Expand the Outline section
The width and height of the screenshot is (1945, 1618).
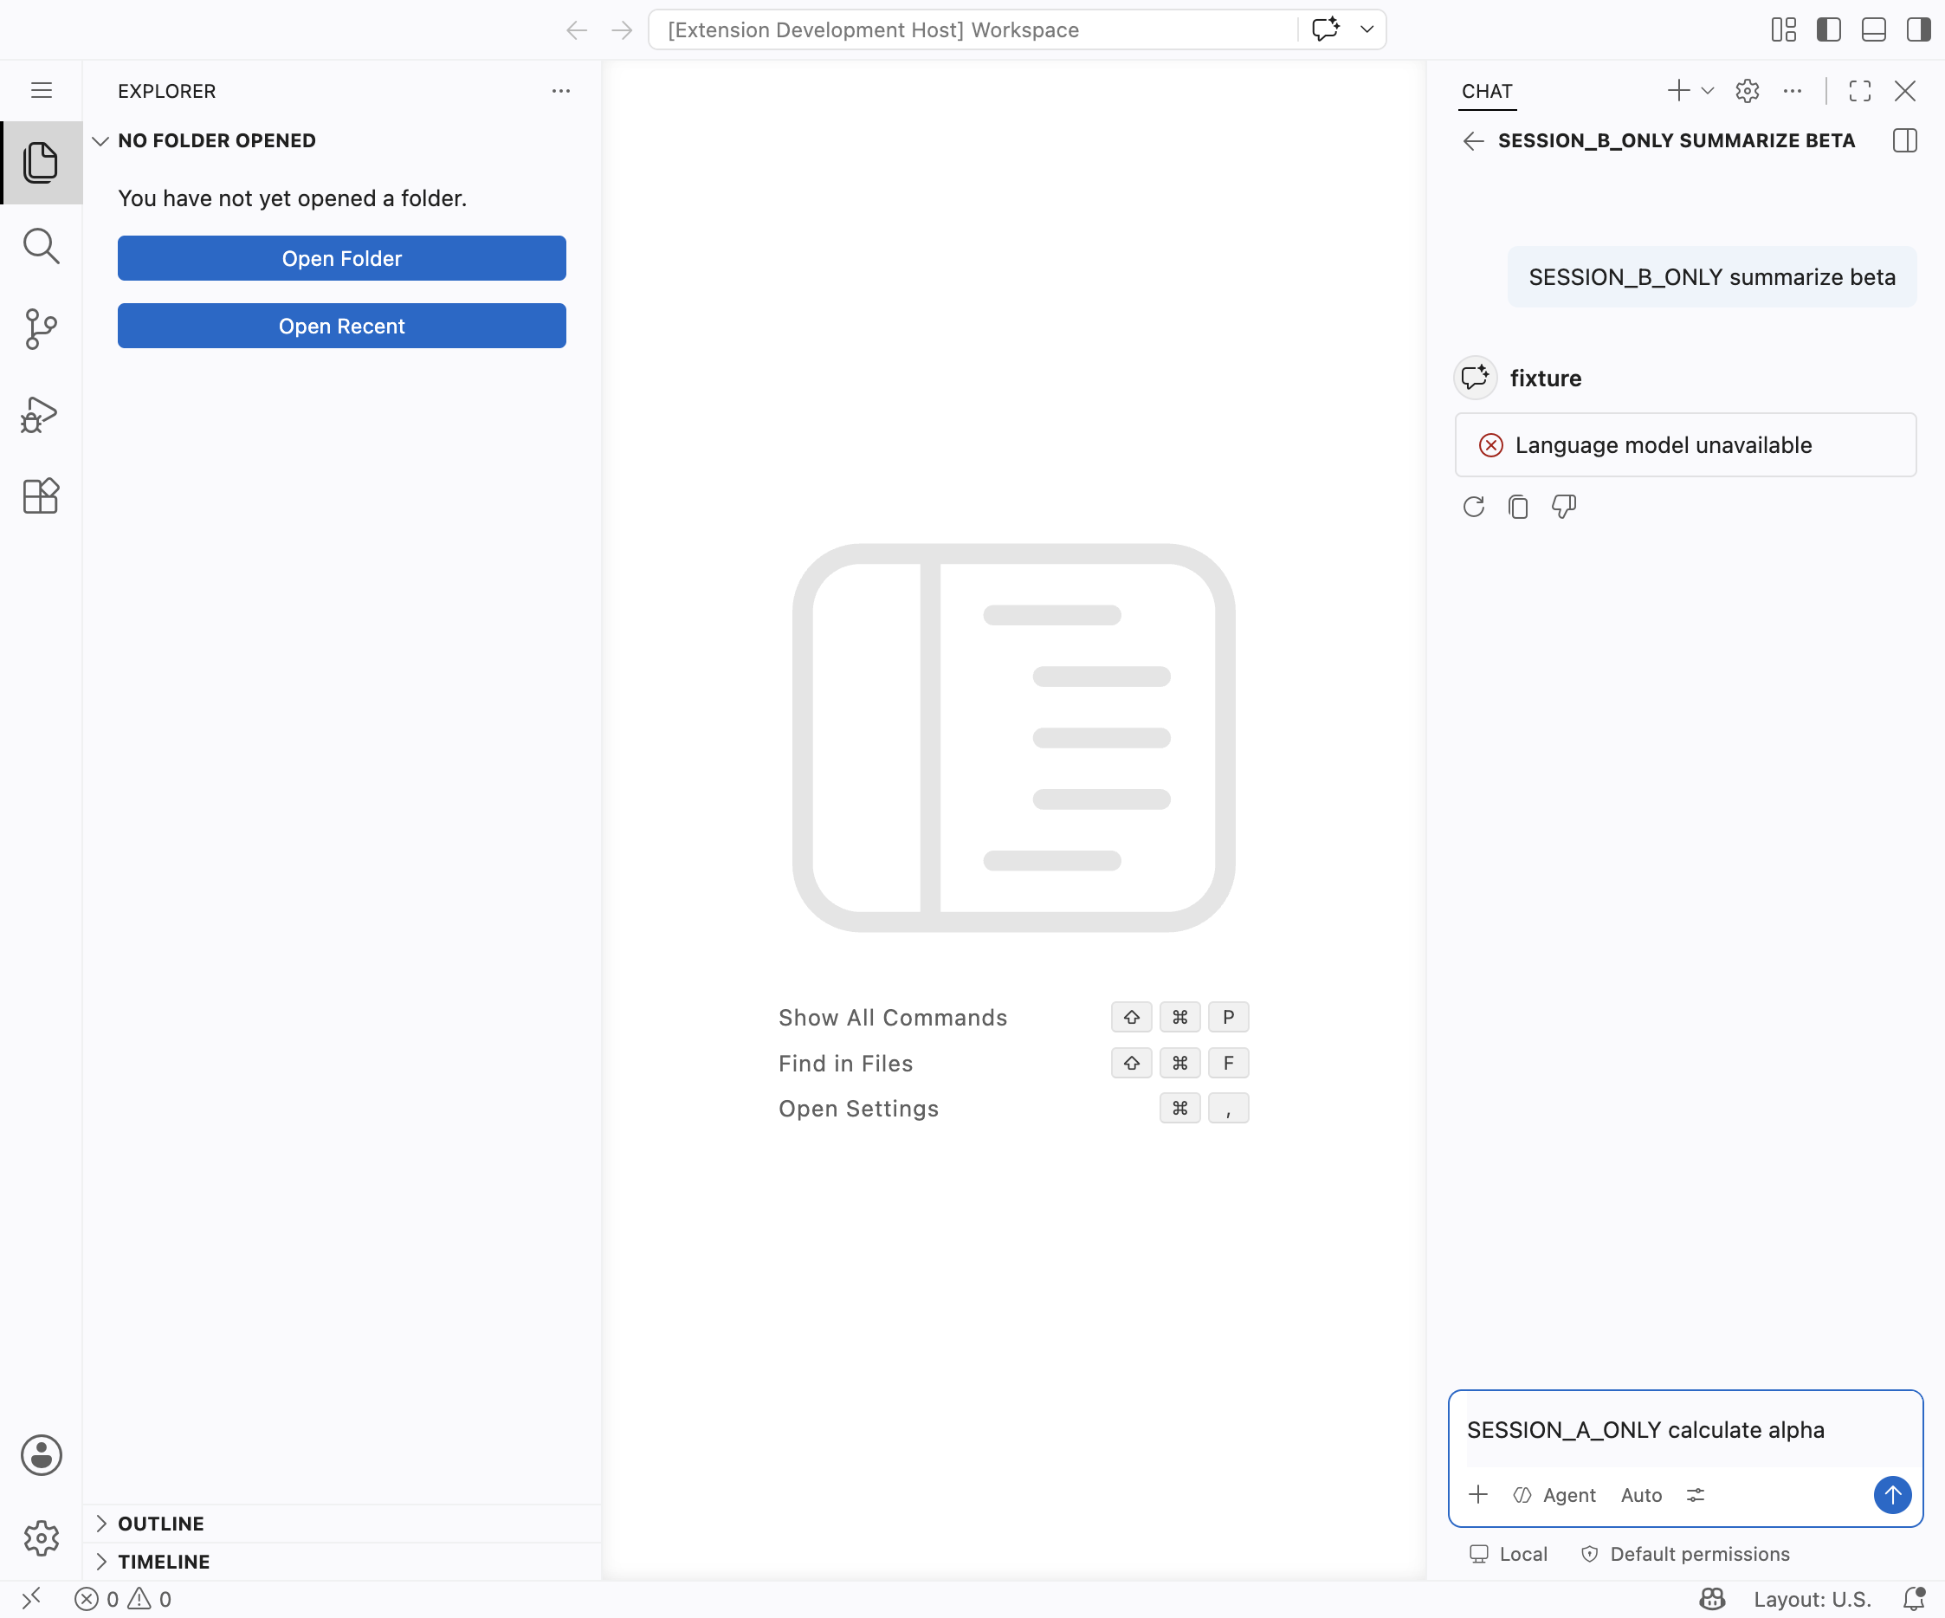[x=341, y=1524]
